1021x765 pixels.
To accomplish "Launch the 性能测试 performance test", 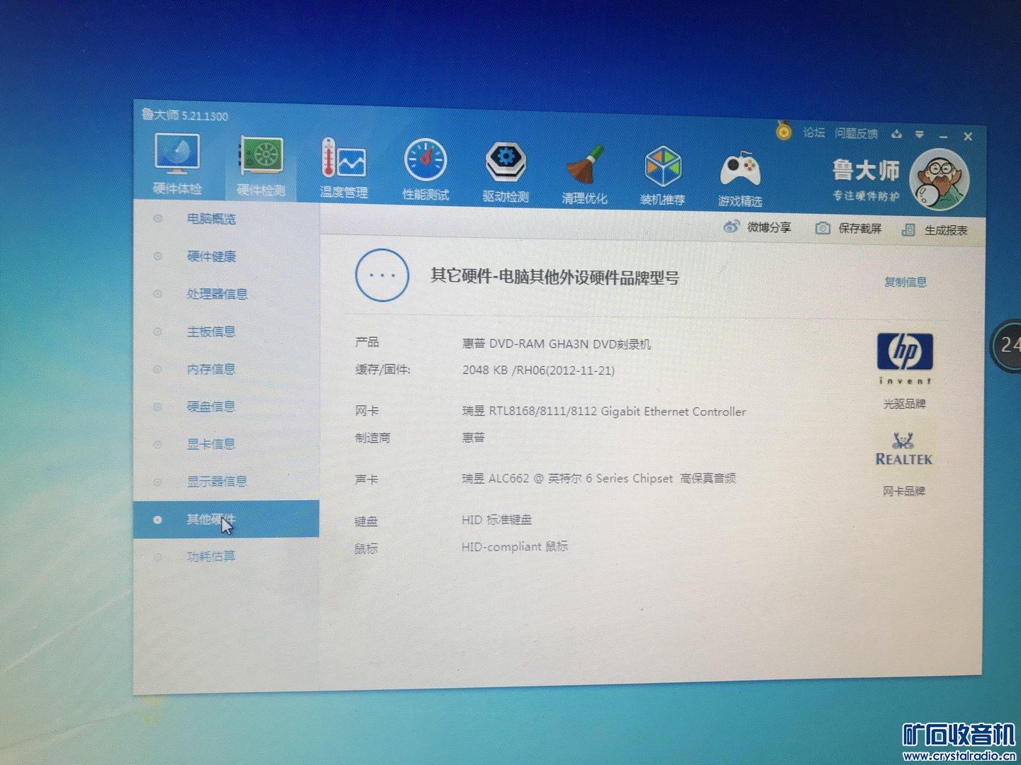I will pyautogui.click(x=425, y=169).
